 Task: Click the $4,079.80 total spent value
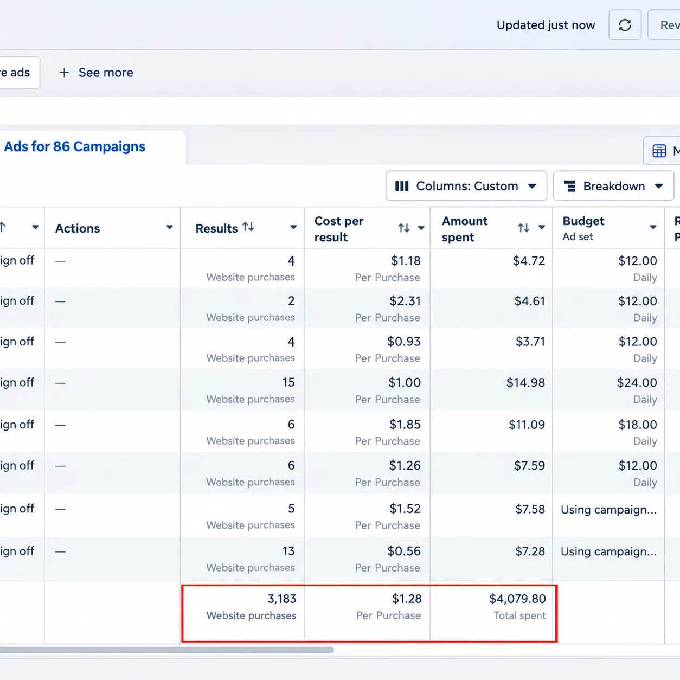[x=518, y=599]
